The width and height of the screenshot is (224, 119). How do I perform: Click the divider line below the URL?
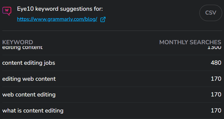(112, 31)
